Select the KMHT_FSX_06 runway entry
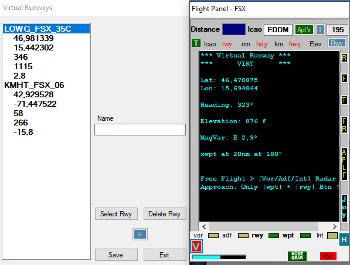Image resolution: width=350 pixels, height=265 pixels. pos(34,85)
